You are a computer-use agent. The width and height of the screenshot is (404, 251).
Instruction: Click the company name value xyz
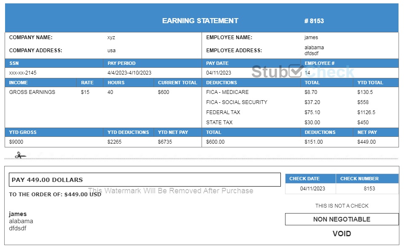coord(111,37)
